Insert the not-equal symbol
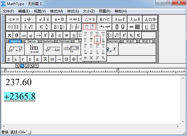This screenshot has height=136, width=187. pos(67,35)
